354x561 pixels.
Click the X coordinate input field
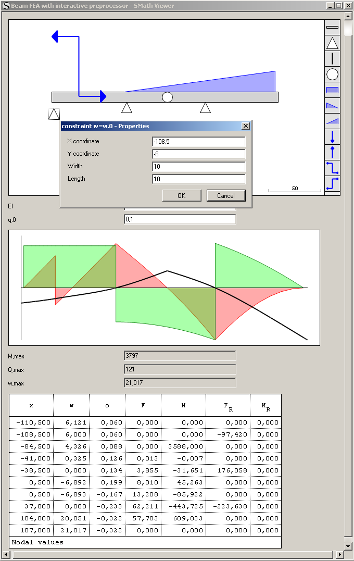[198, 142]
